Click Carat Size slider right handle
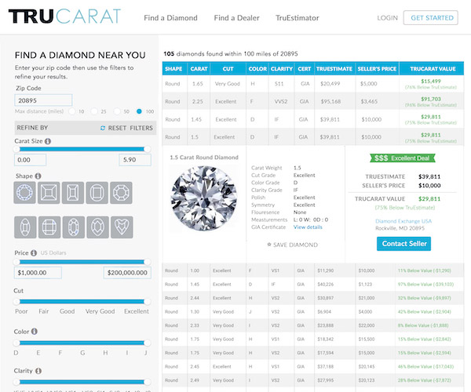Viewport: 471px width, 392px height. [148, 149]
